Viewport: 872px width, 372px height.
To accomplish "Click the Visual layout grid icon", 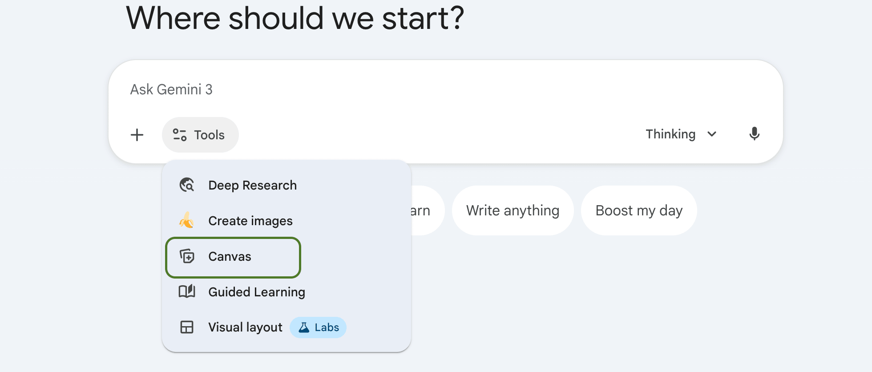I will point(187,327).
